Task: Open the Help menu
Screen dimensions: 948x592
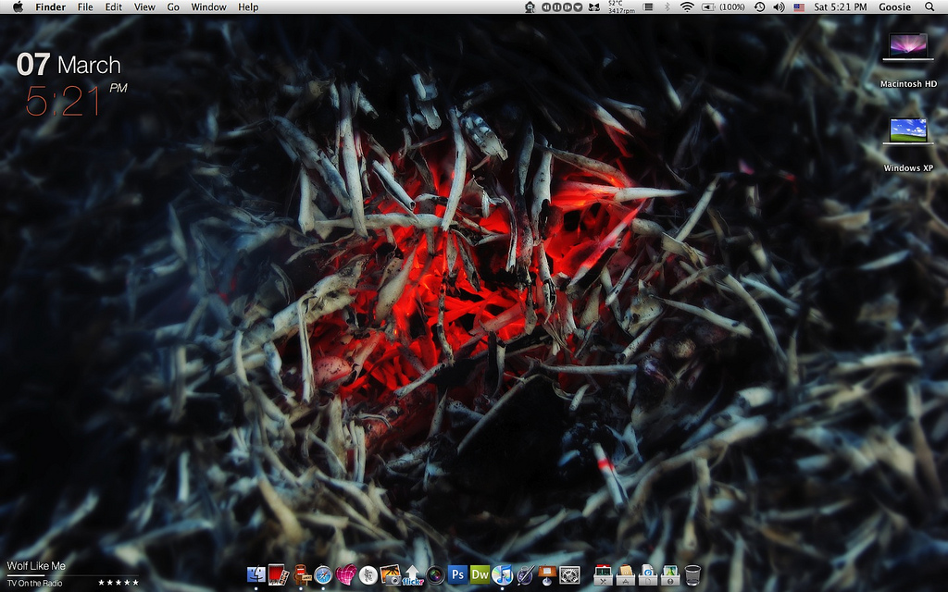Action: pyautogui.click(x=248, y=6)
